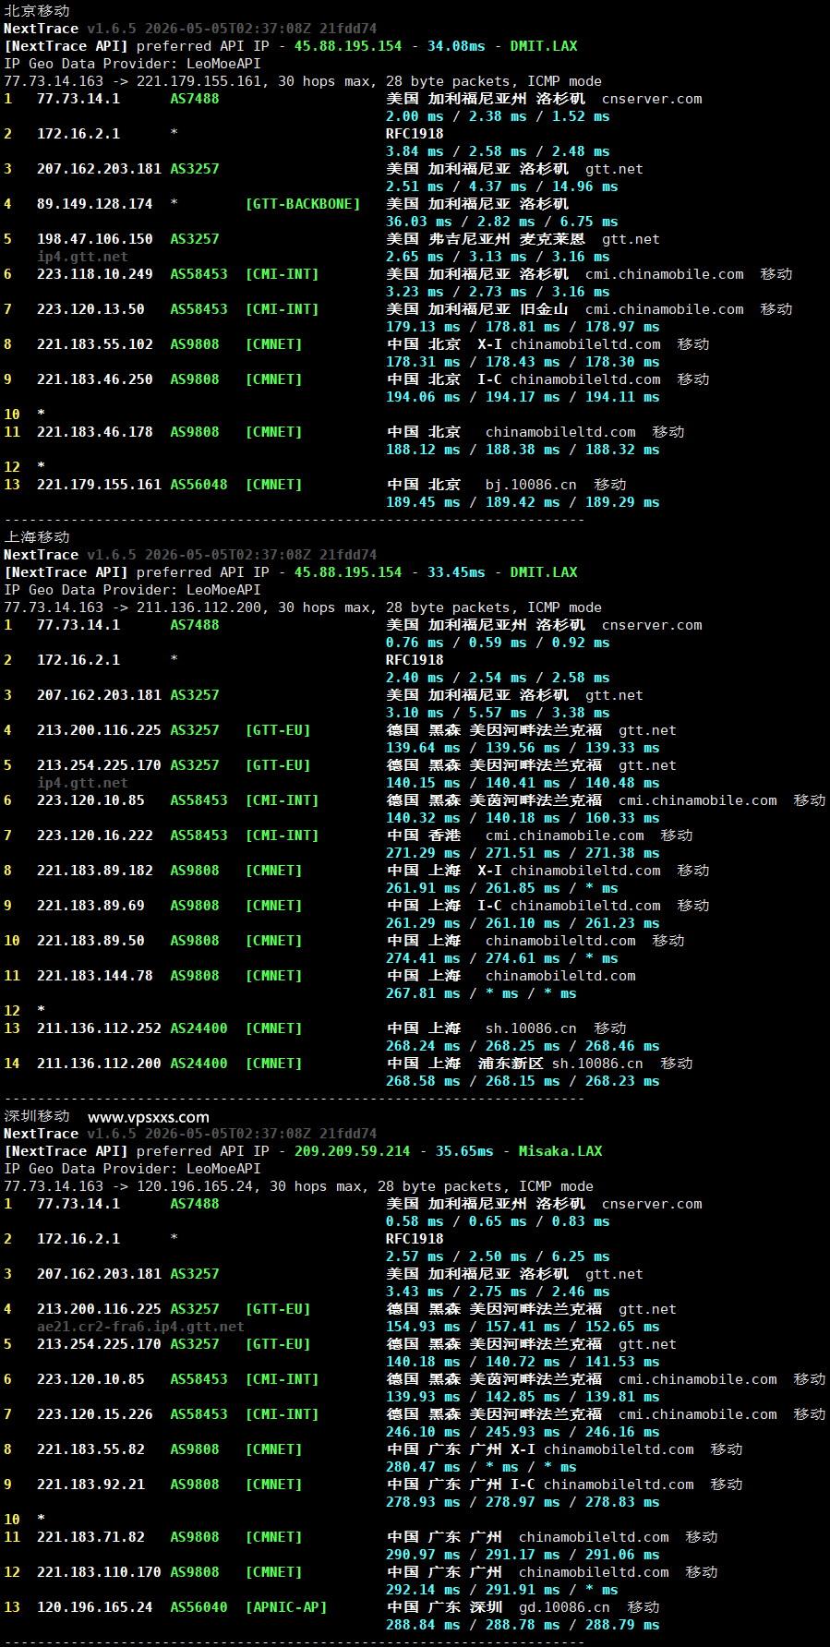Click hop IP "223.120.15.226"
The width and height of the screenshot is (830, 1647).
point(95,1413)
